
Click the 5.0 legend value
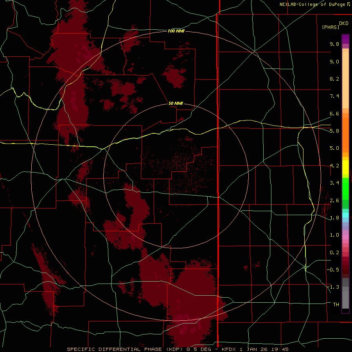(334, 148)
